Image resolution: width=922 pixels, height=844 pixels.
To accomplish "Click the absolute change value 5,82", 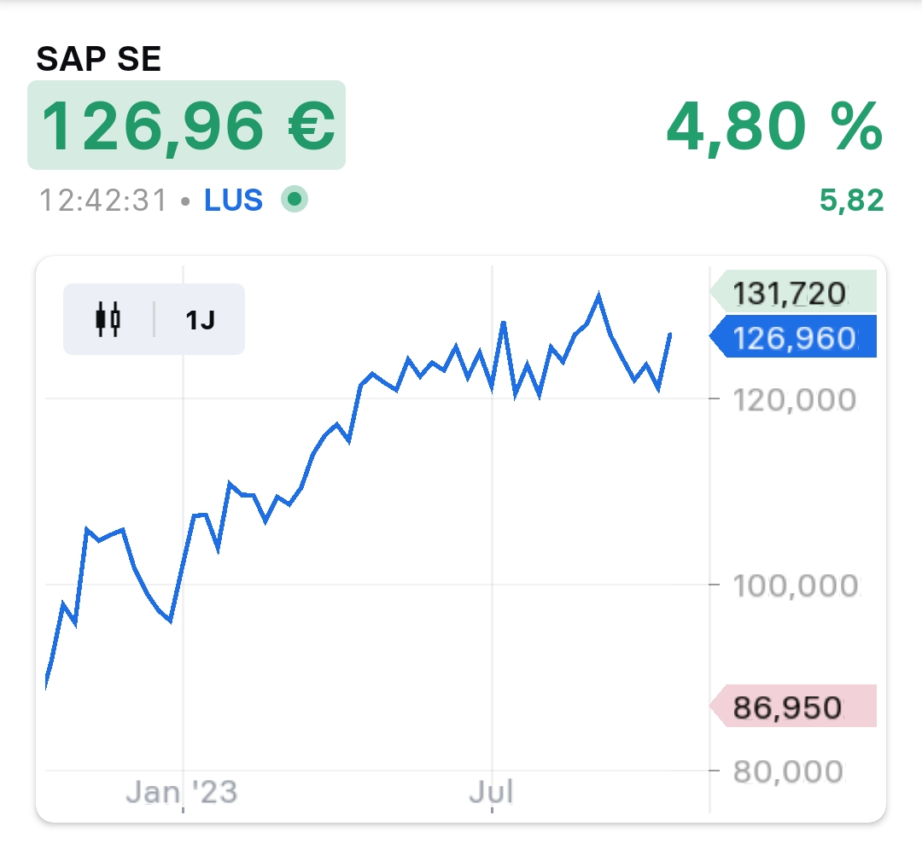I will click(851, 201).
